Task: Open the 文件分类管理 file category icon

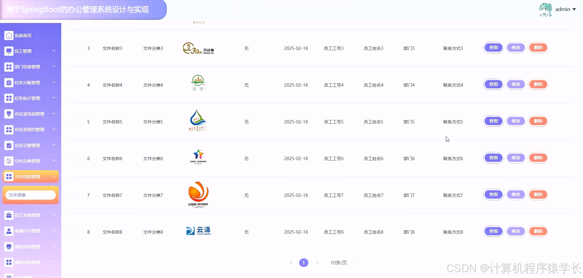Action: coord(9,161)
